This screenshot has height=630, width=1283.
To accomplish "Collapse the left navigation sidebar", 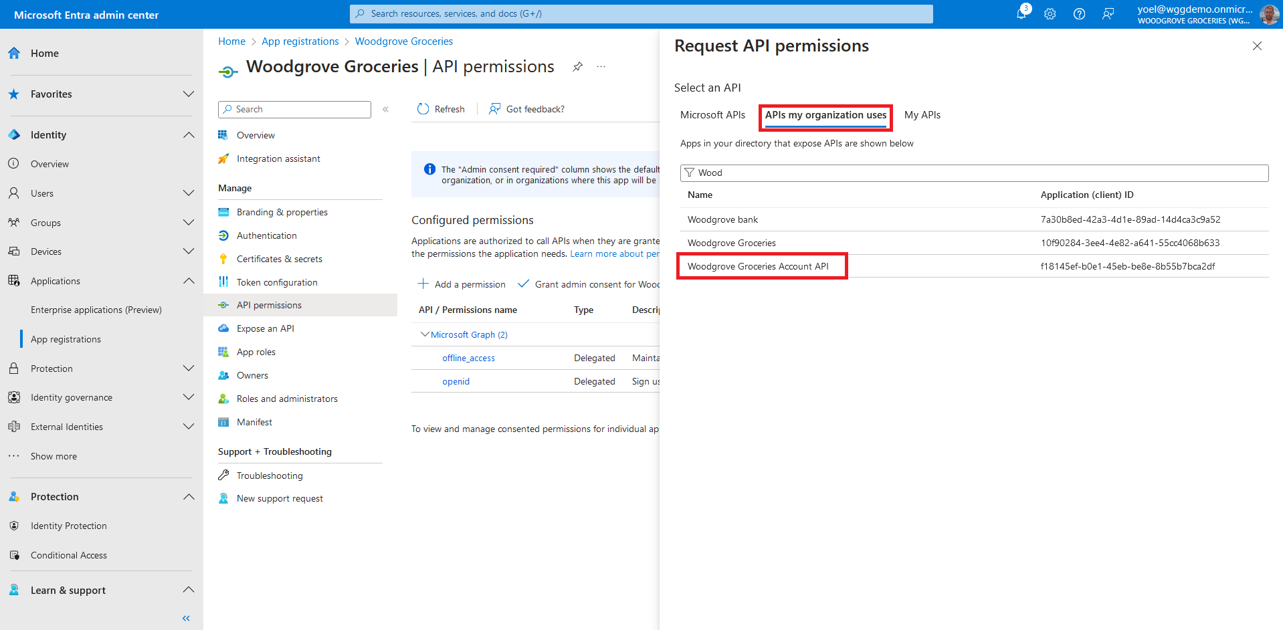I will pyautogui.click(x=186, y=618).
